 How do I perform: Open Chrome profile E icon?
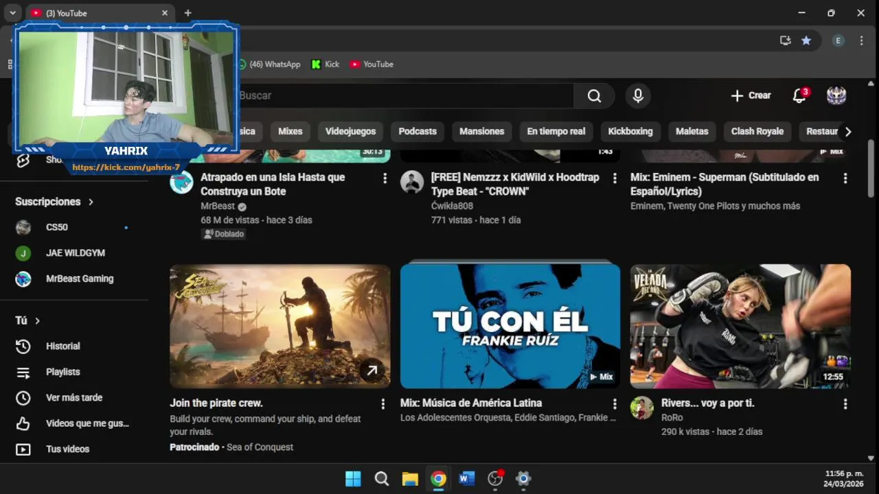pos(838,40)
